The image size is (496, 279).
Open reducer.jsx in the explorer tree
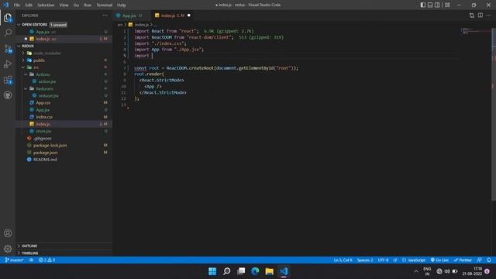point(64,95)
